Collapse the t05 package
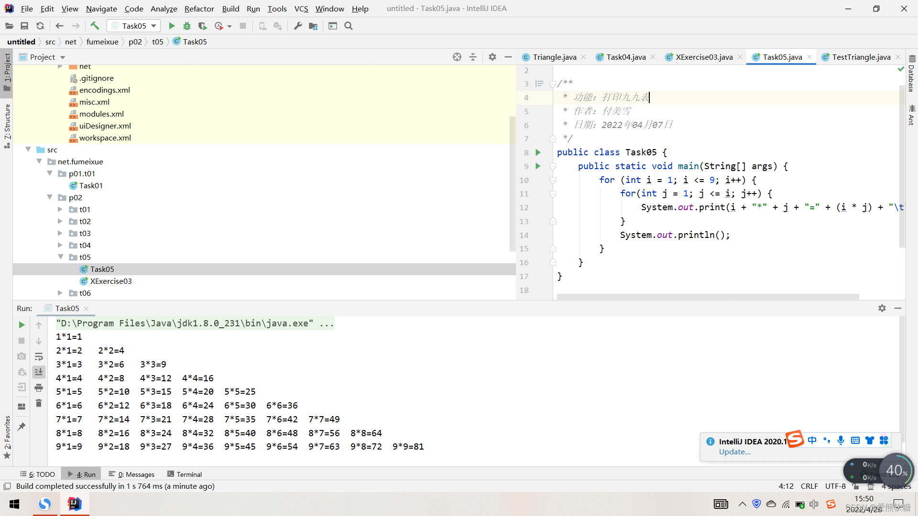Screen dimensions: 918x516 click(x=60, y=257)
